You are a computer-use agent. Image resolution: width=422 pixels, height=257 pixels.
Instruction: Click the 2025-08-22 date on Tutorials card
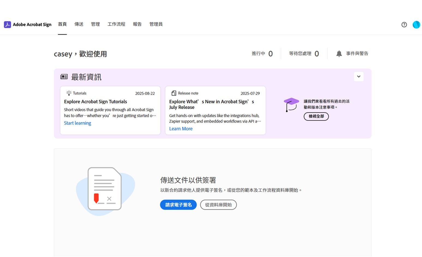[x=145, y=93]
